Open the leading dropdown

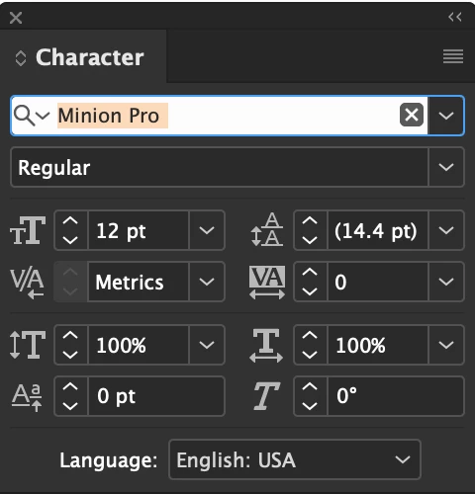[446, 230]
